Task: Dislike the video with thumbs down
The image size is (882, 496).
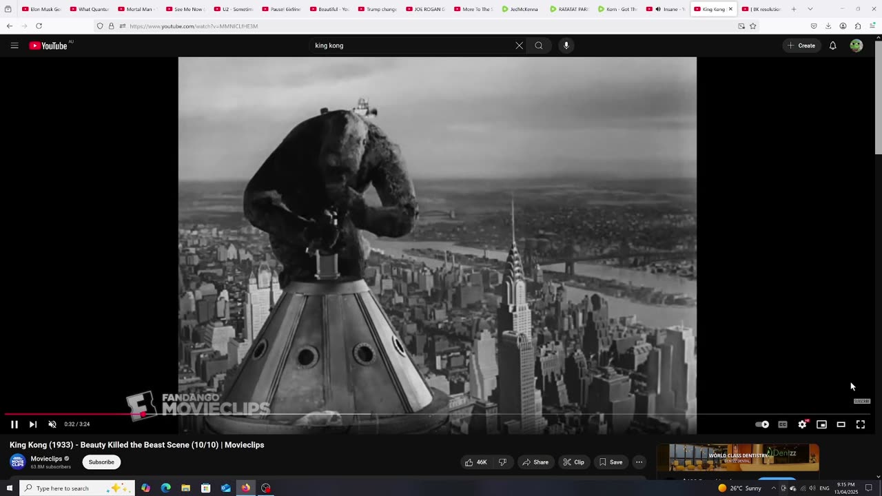Action: 502,462
